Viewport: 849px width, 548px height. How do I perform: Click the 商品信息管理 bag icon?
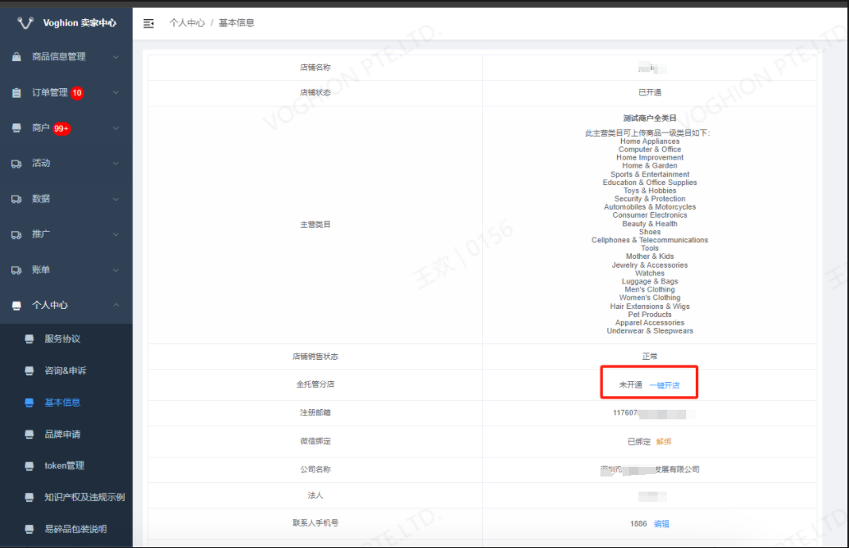coord(17,57)
